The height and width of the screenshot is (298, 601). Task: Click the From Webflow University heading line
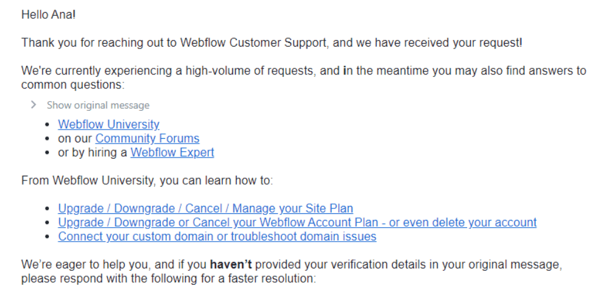147,180
